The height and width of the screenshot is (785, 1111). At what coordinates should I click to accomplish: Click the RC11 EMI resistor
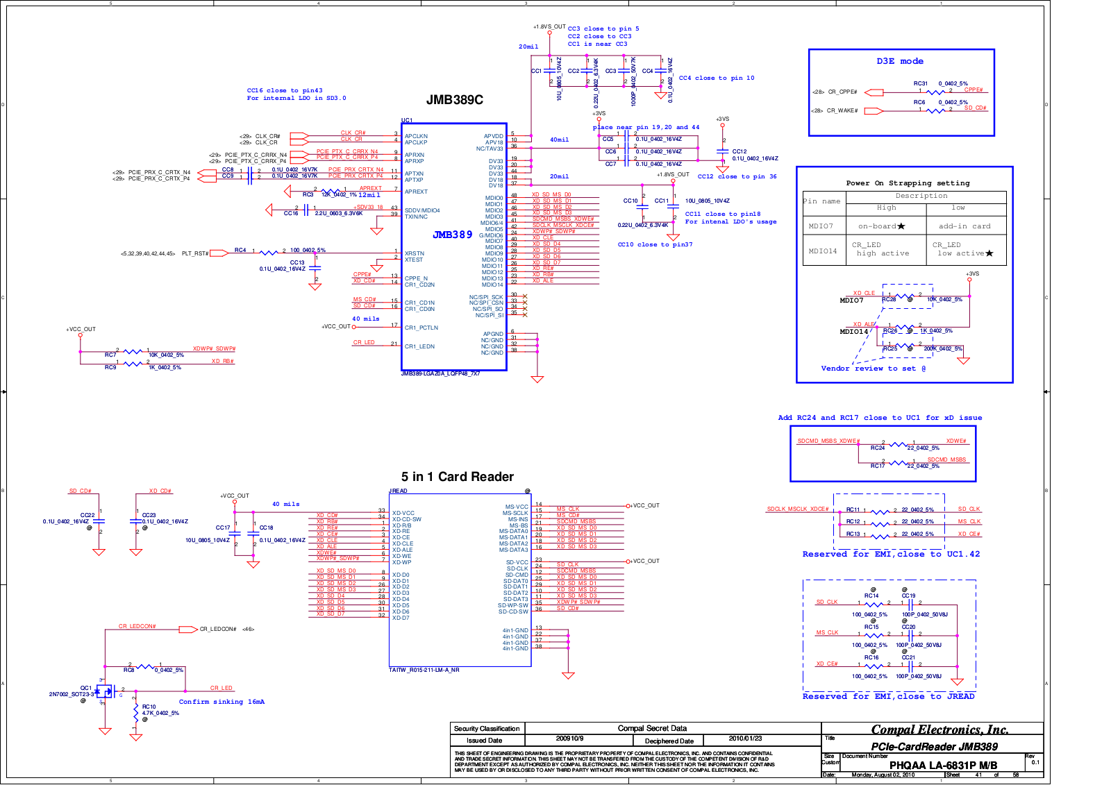pyautogui.click(x=880, y=512)
